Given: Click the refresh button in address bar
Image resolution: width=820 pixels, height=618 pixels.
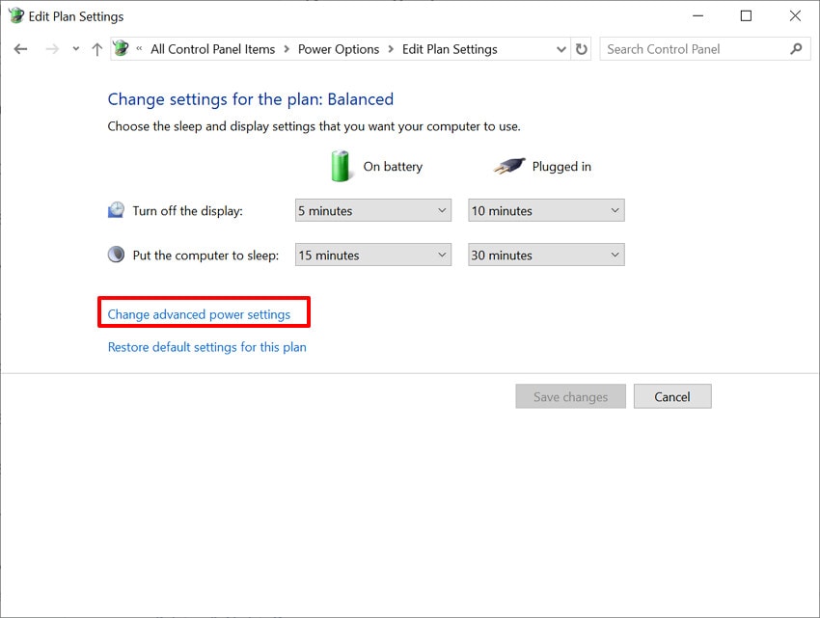Looking at the screenshot, I should tap(582, 48).
